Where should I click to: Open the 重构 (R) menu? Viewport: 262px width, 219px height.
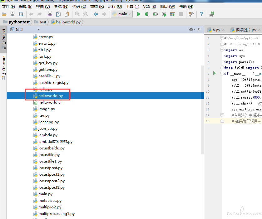coord(97,7)
